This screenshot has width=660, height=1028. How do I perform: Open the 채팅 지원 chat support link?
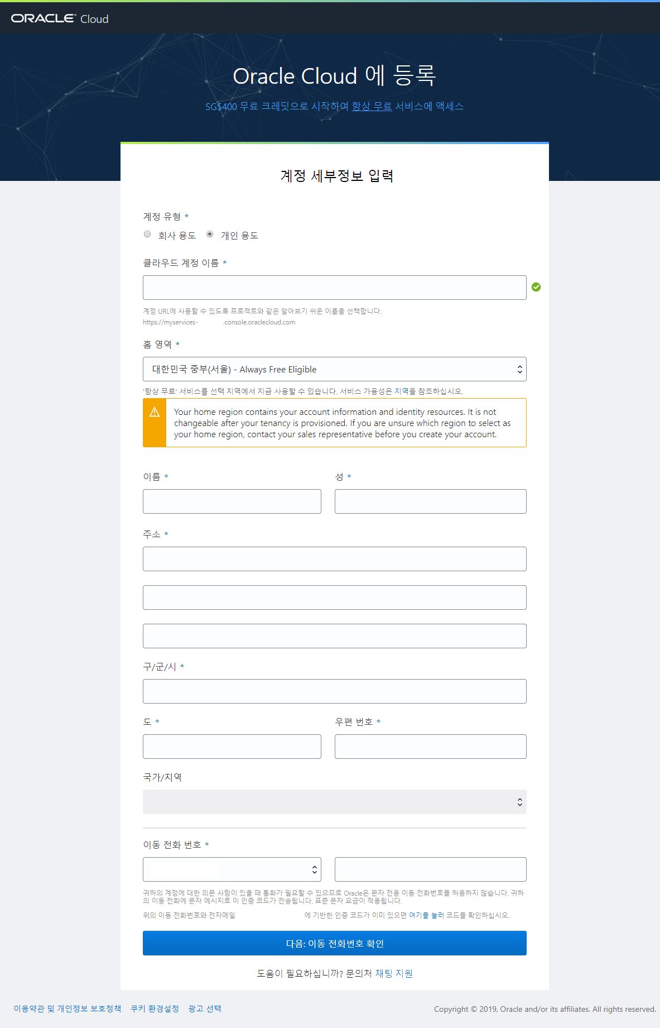(x=394, y=973)
